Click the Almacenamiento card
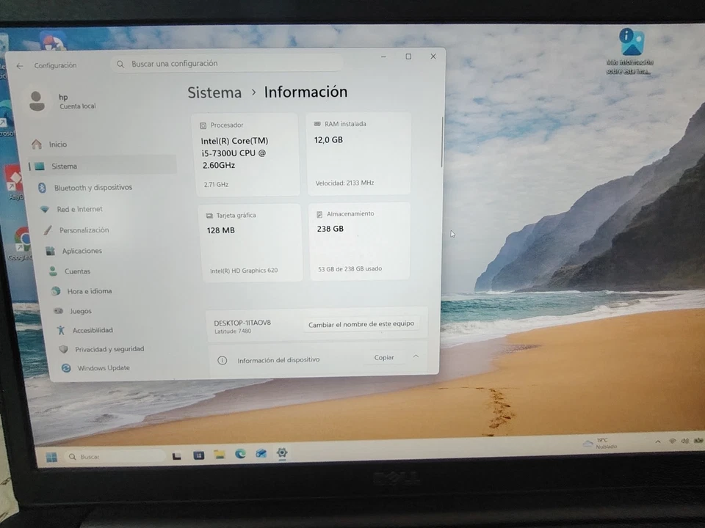The width and height of the screenshot is (705, 528). click(x=361, y=241)
